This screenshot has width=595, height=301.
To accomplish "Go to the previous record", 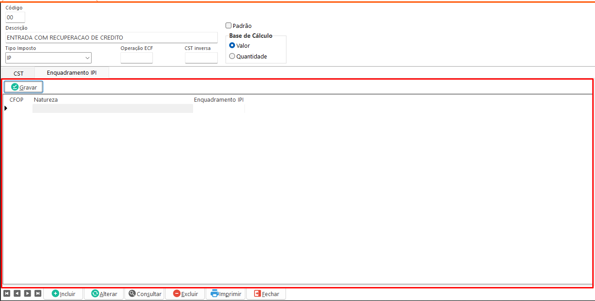I will 17,293.
